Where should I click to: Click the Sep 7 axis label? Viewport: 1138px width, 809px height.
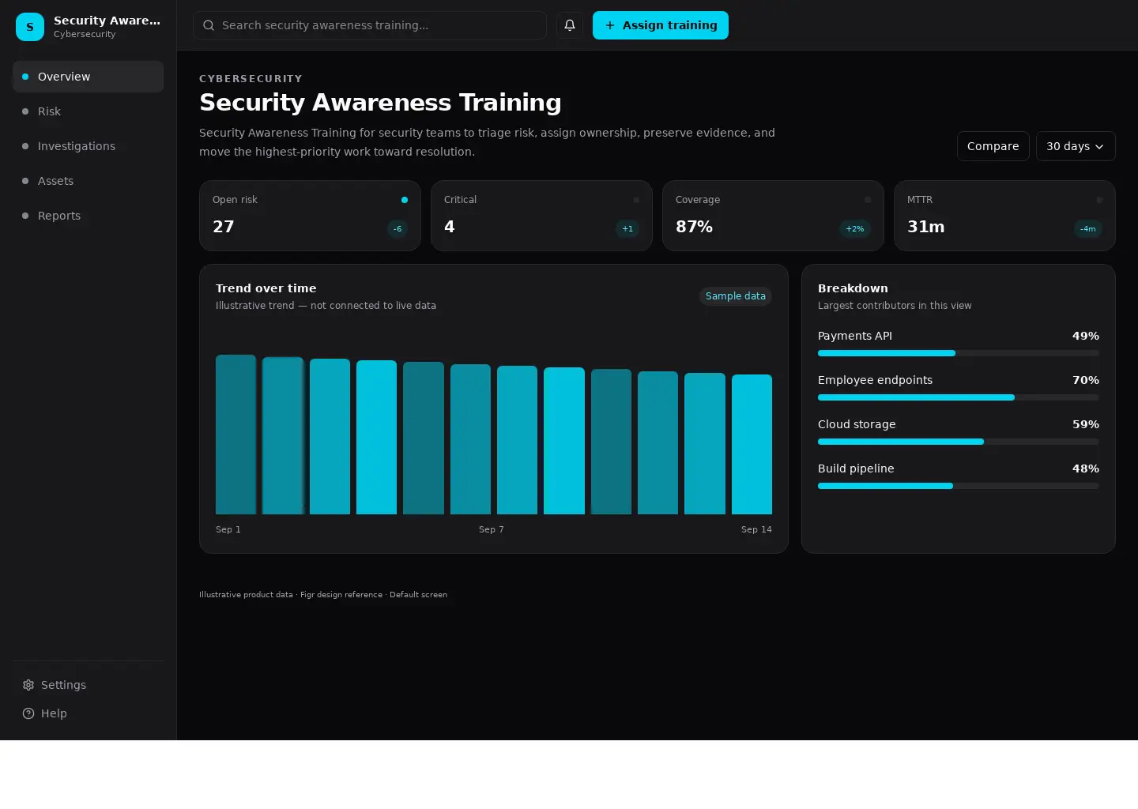[492, 529]
